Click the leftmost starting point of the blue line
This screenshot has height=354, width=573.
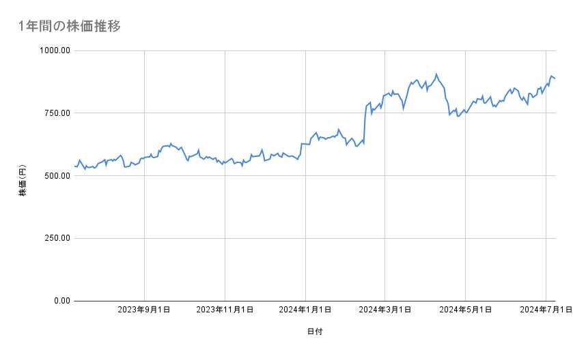pos(74,166)
